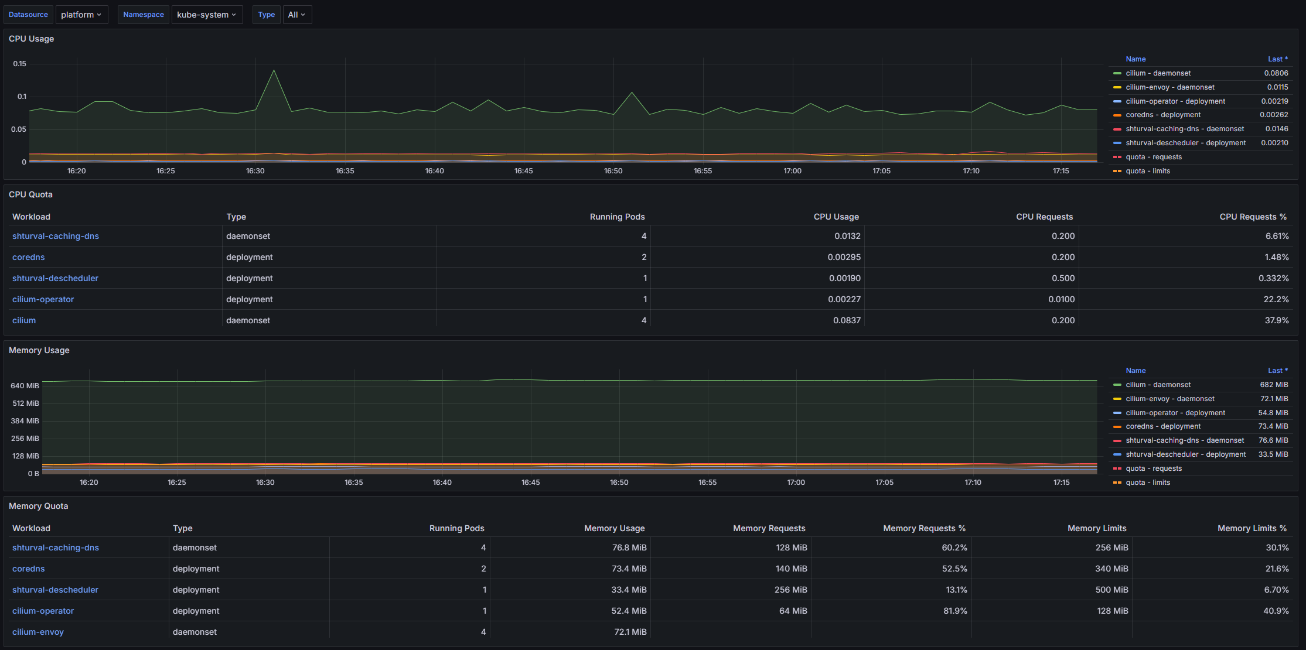The image size is (1306, 650).
Task: Toggle cilium-envoy - daemonset in Memory Usage legend
Action: [1170, 399]
